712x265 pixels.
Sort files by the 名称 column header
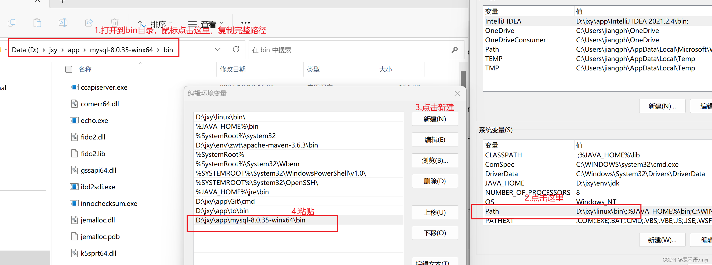click(85, 69)
